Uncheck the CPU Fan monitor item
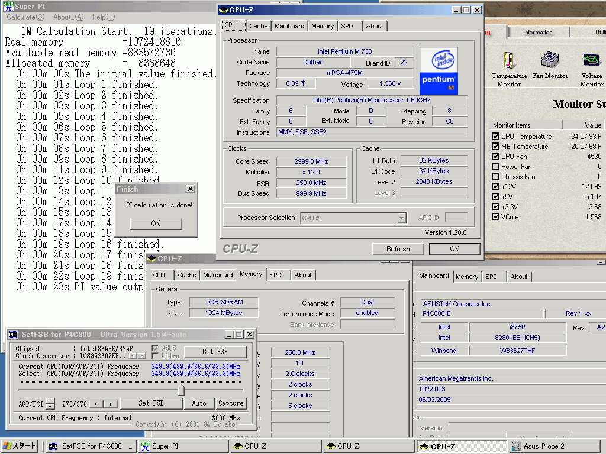The width and height of the screenshot is (606, 454). 495,156
